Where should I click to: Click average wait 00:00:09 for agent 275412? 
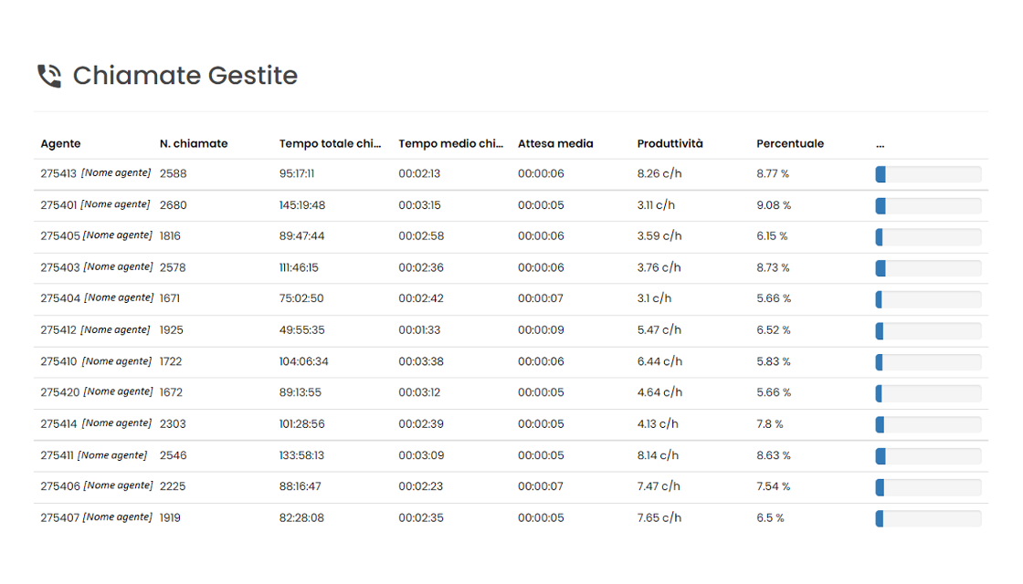[x=541, y=330]
